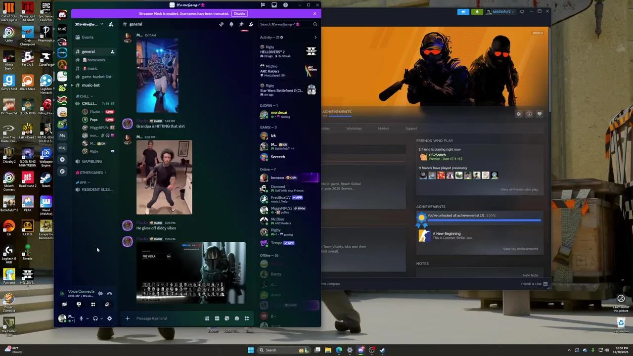Turn on camera in voice panel
This screenshot has height=356, width=633.
tap(64, 305)
